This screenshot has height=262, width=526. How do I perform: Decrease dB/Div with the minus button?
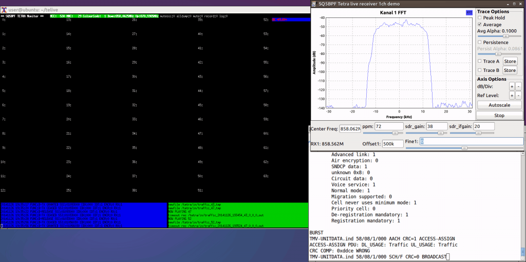(518, 86)
